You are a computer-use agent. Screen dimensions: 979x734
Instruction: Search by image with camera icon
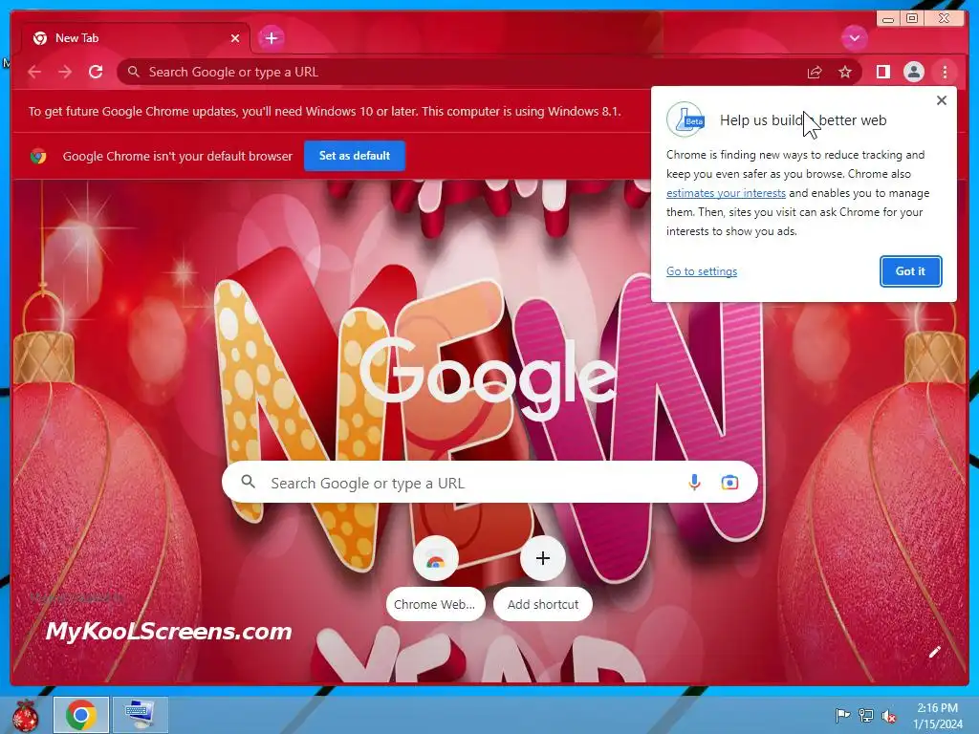[x=729, y=482]
